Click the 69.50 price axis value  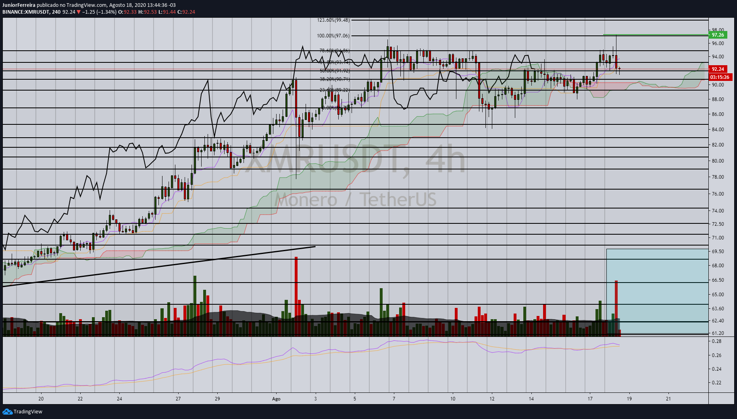point(718,252)
